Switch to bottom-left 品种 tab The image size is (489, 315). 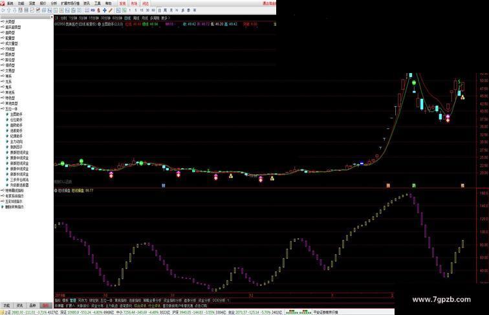point(32,305)
